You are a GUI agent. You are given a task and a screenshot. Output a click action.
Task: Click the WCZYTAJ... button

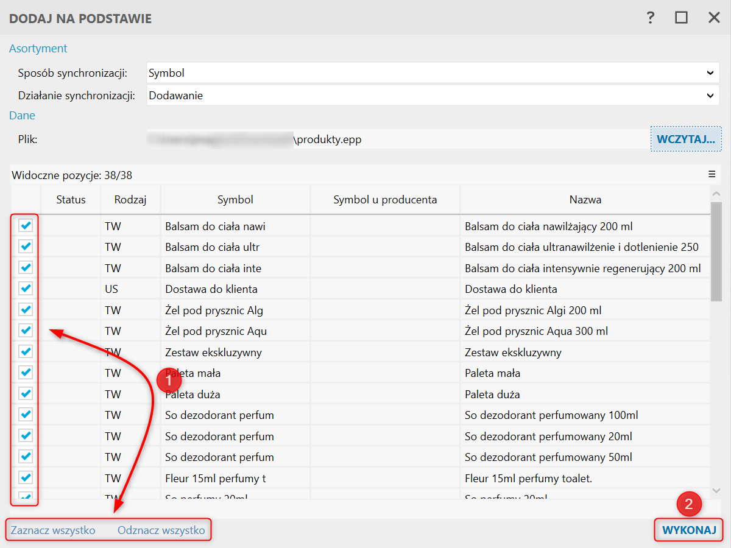pos(686,139)
